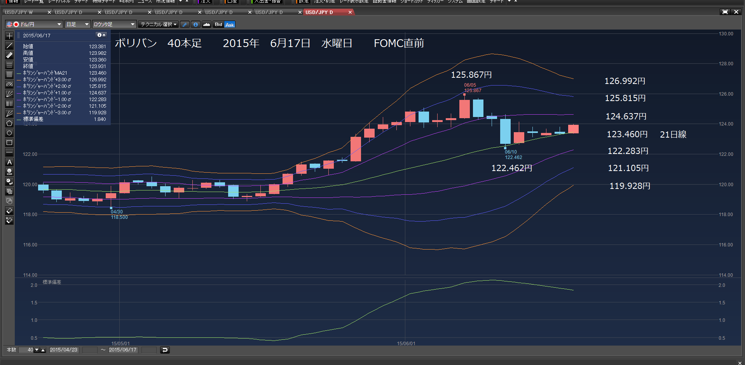Click the mountain chart icon in toolbar
745x365 pixels.
coord(206,24)
